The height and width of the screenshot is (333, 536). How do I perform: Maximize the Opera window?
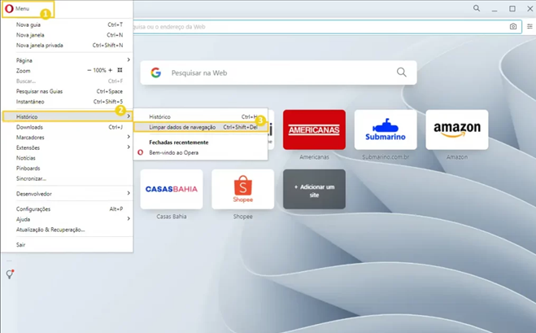(x=512, y=9)
